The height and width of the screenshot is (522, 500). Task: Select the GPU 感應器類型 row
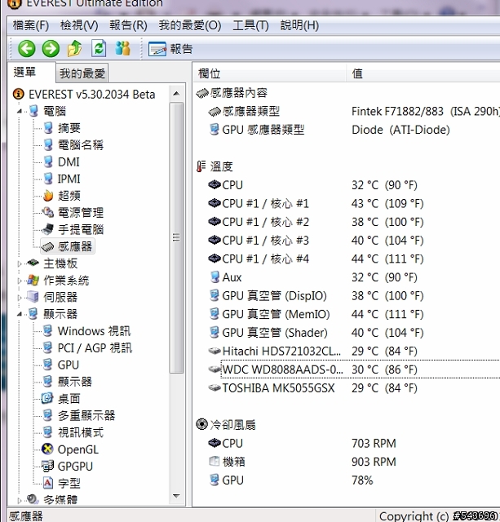pos(353,130)
